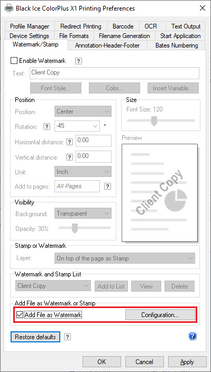Image resolution: width=211 pixels, height=372 pixels.
Task: Click the Horizontal distance input field
Action: (x=94, y=141)
